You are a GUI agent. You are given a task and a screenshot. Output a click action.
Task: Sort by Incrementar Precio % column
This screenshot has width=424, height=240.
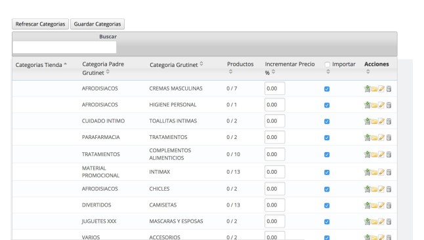(x=289, y=68)
